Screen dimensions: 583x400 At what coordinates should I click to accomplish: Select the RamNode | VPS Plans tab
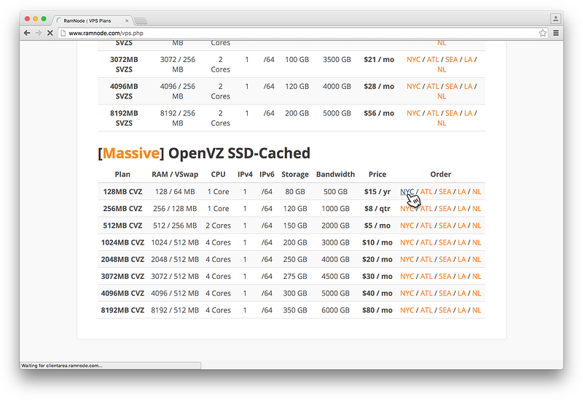point(93,21)
